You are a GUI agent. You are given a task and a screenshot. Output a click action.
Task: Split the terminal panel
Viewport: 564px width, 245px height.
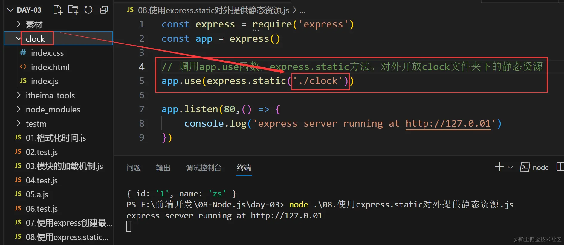coord(560,167)
